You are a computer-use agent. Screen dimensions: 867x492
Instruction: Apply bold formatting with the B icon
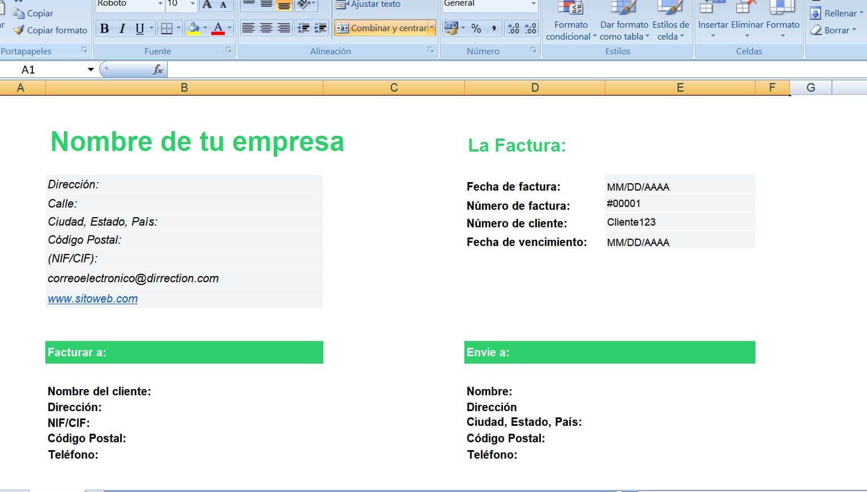[104, 27]
